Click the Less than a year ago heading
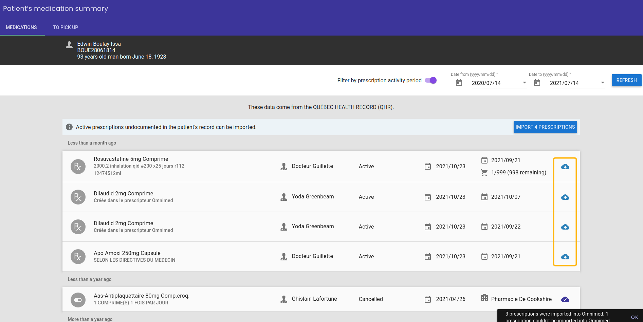Viewport: 643px width, 322px height. click(x=90, y=279)
